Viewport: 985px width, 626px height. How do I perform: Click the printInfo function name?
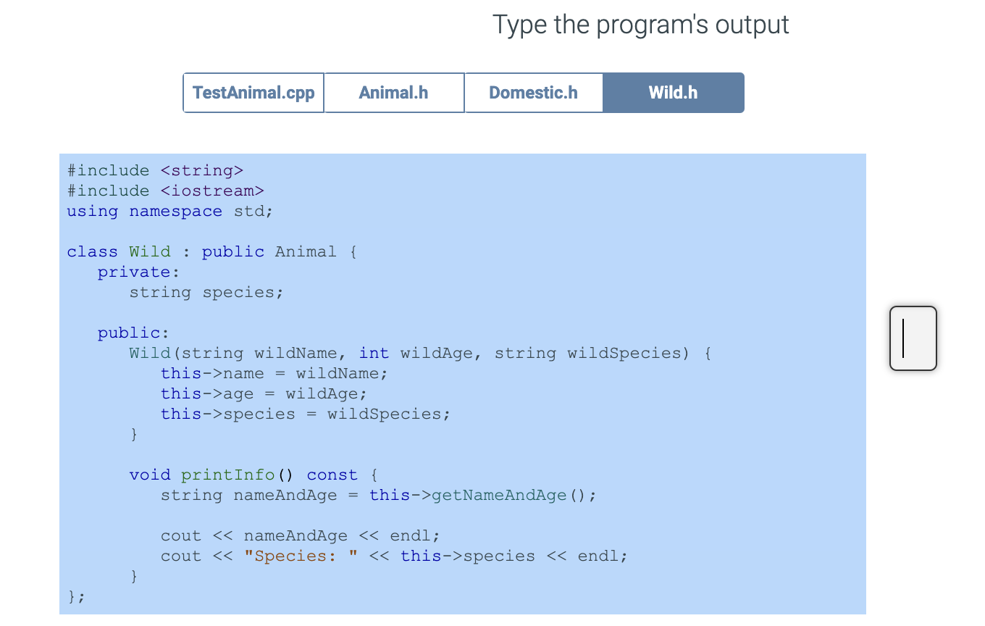click(227, 475)
